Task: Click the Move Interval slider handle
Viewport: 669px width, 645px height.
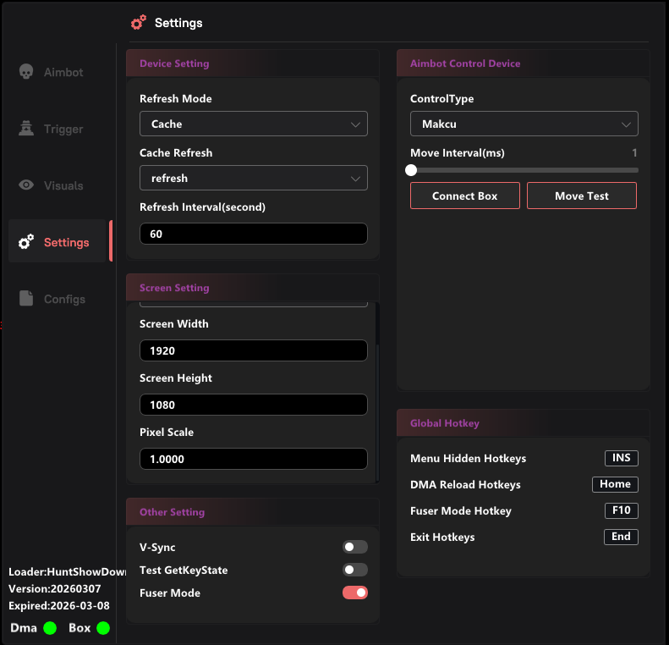Action: 411,170
